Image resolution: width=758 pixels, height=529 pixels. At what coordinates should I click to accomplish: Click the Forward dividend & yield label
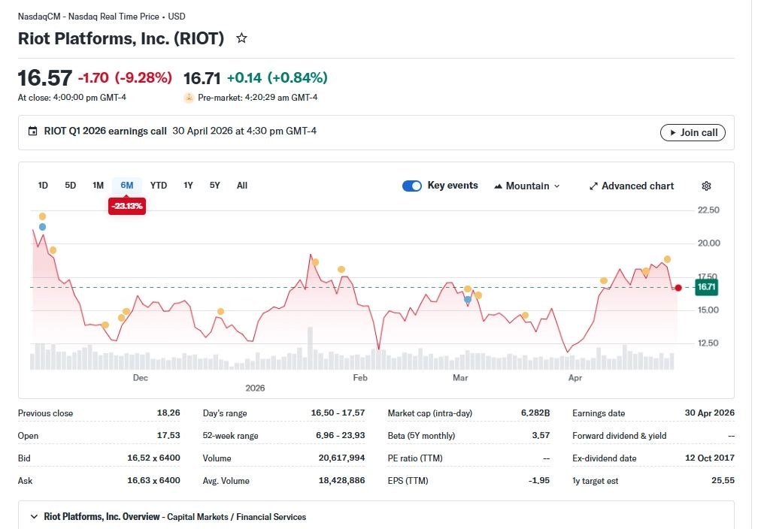tap(620, 436)
